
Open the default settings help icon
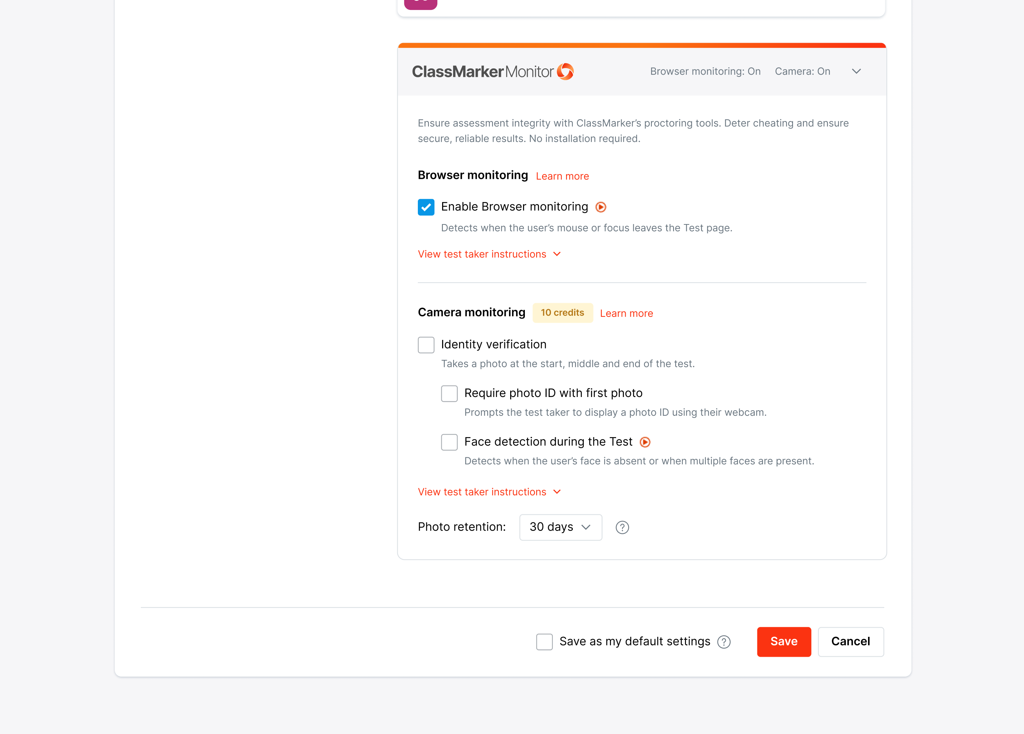click(723, 642)
